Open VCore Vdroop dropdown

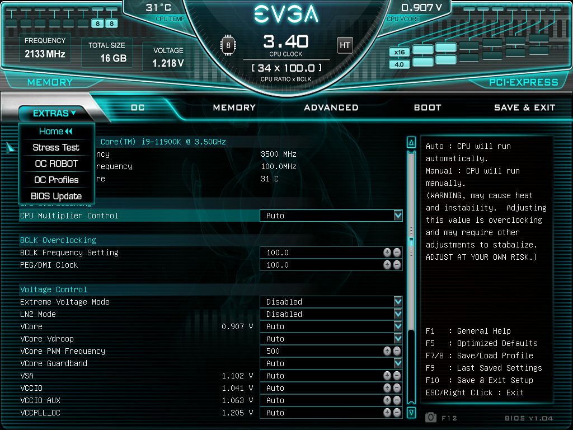[331, 339]
